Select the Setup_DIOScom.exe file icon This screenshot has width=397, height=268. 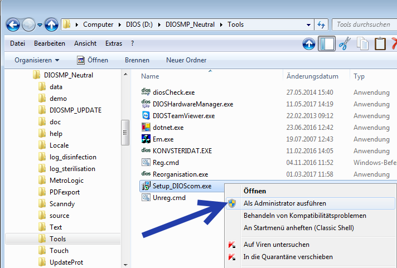tap(146, 186)
